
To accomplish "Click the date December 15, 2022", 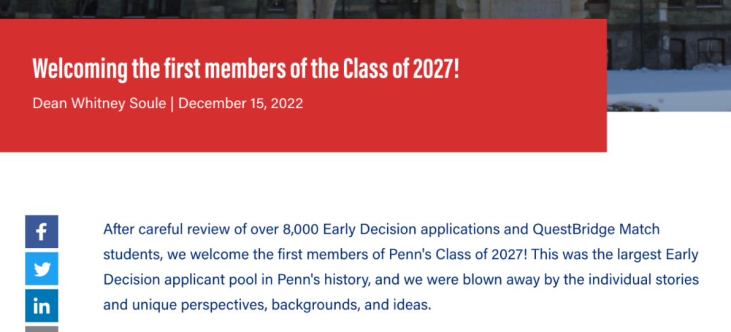I will [240, 103].
